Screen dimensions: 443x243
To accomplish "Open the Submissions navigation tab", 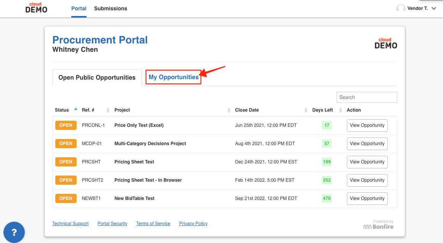I will coord(111,8).
